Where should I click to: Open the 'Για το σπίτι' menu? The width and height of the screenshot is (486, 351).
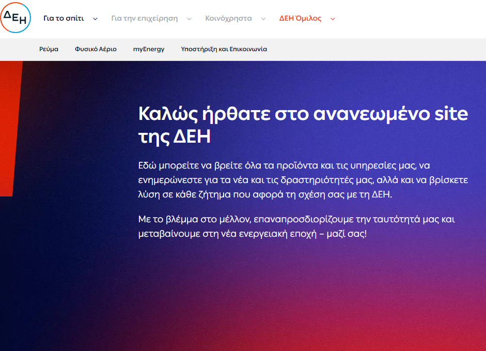point(64,19)
